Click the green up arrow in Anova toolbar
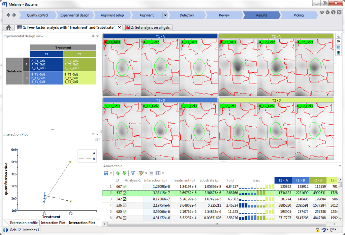This screenshot has width=345, height=235. (118, 173)
